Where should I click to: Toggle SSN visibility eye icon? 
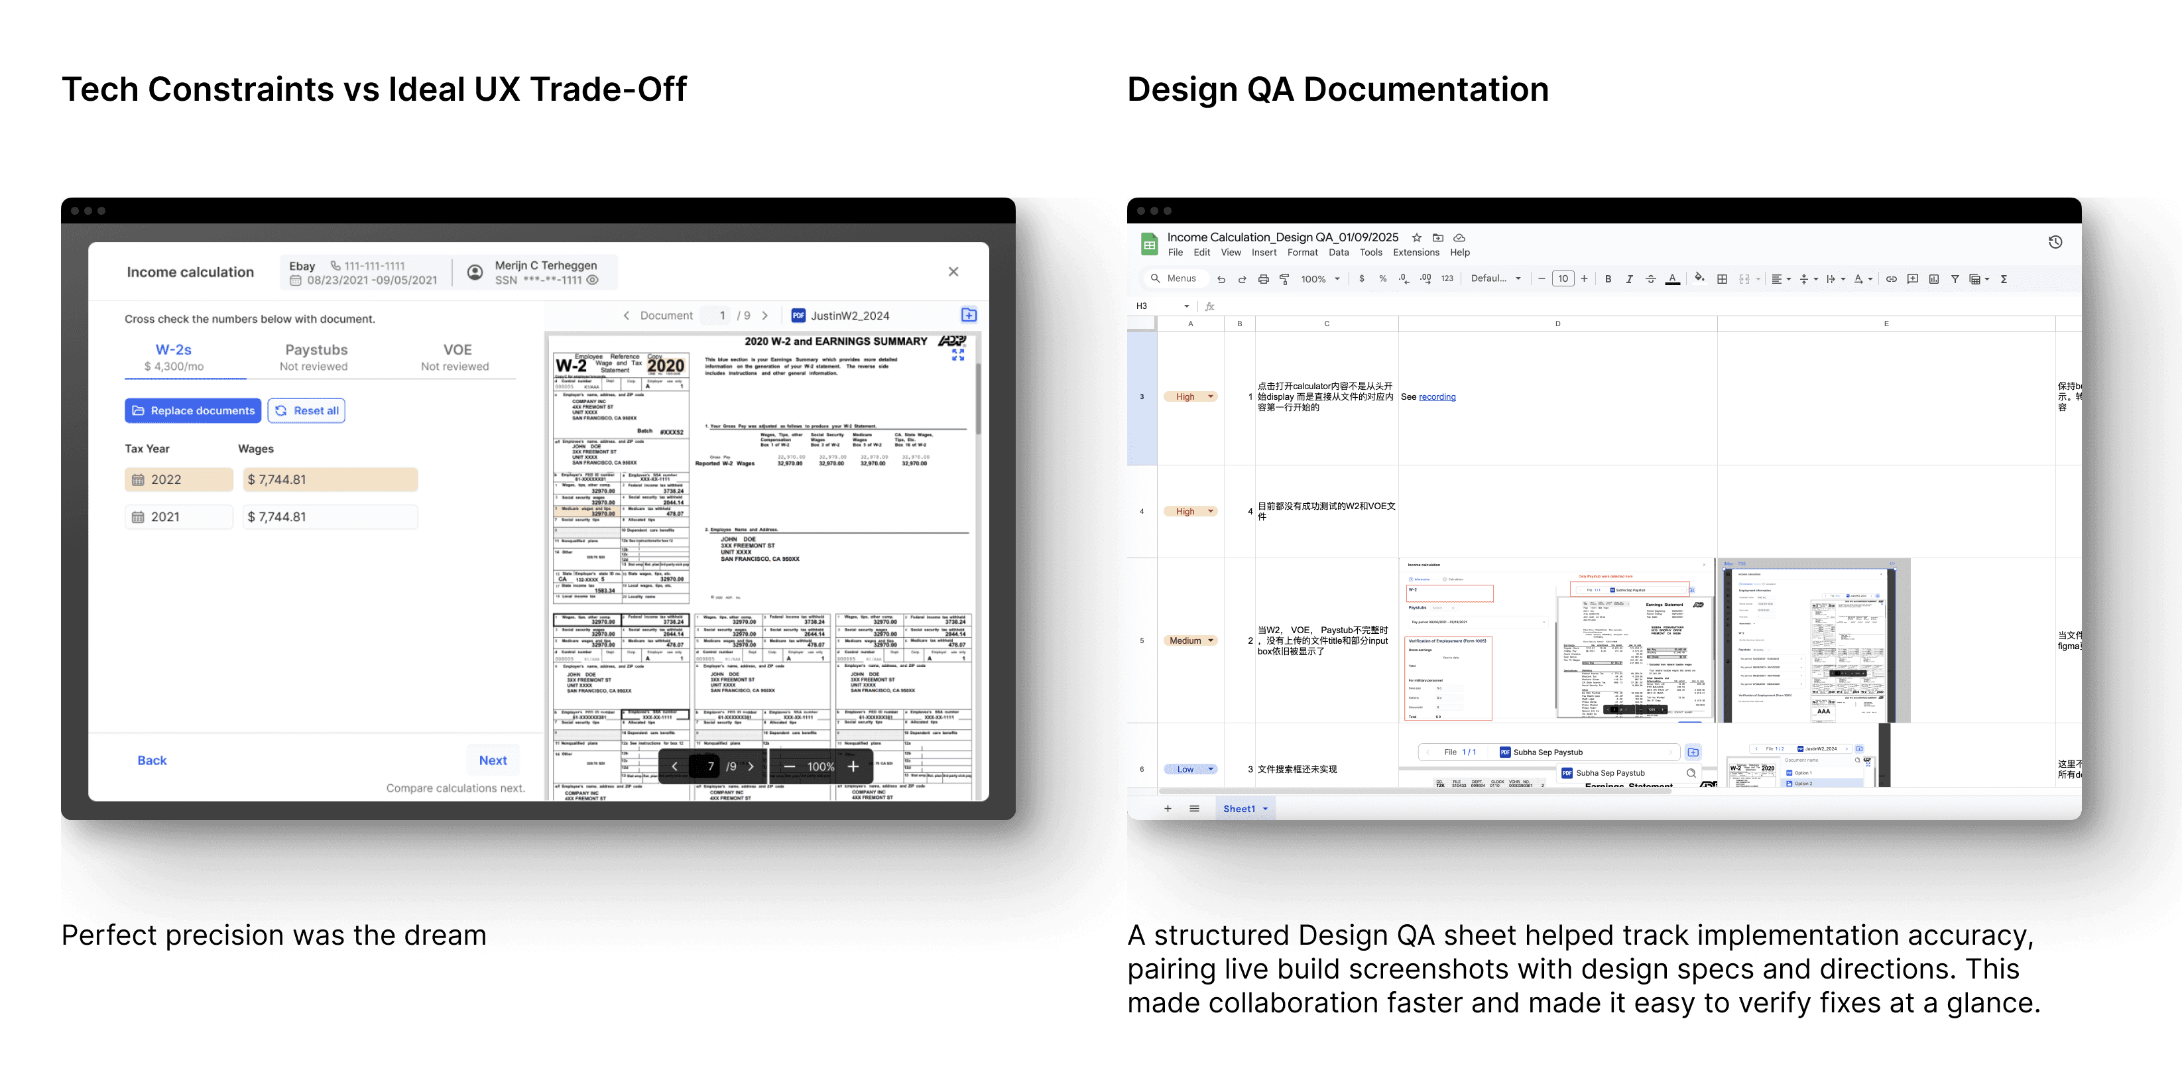pyautogui.click(x=593, y=280)
